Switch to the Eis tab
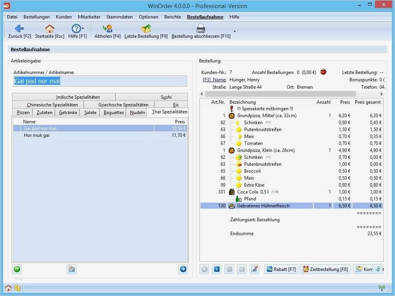395x296 pixels. (x=171, y=104)
